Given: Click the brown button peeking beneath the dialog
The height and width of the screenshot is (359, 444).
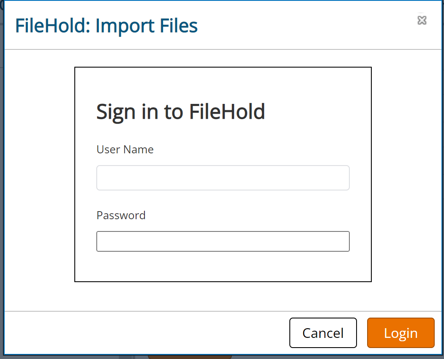Looking at the screenshot, I should tap(190, 357).
